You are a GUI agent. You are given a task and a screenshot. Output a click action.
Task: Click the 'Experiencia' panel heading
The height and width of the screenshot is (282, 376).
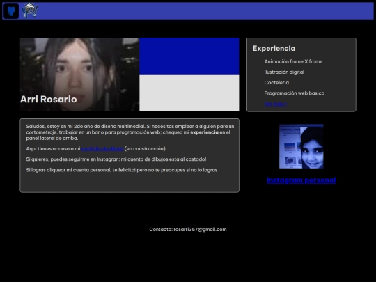click(274, 49)
